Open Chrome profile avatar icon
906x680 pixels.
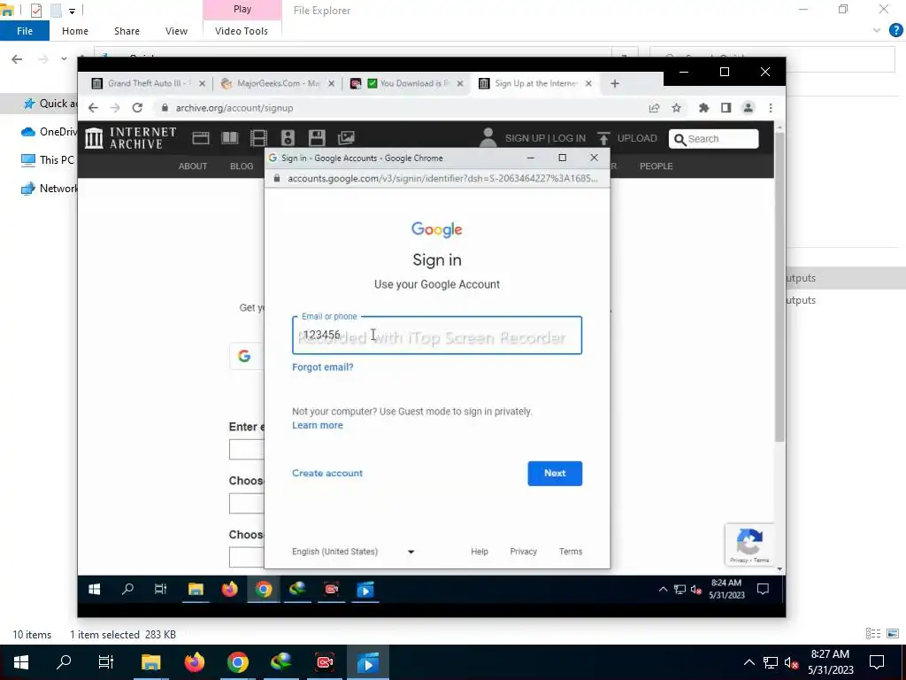749,107
